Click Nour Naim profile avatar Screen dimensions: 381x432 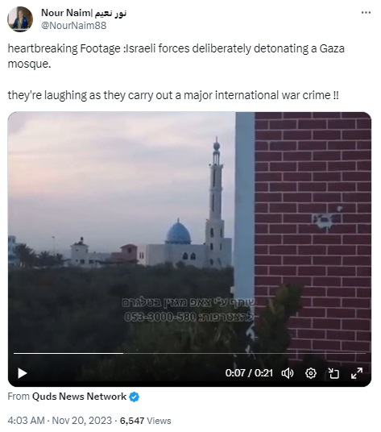pos(20,19)
